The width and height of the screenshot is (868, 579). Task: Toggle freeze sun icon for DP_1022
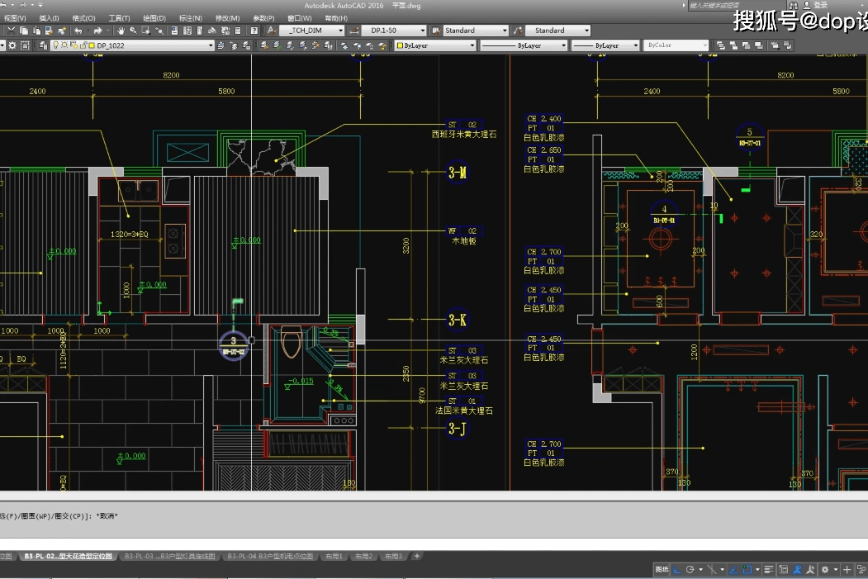pos(64,45)
